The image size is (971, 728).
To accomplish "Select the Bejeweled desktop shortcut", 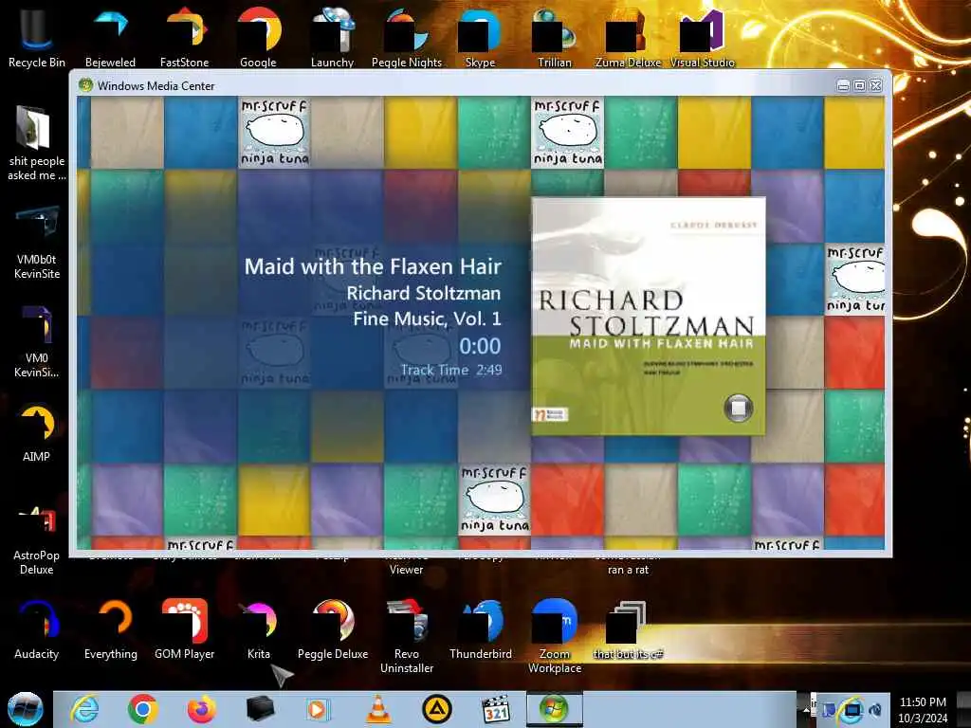I will pos(110,37).
